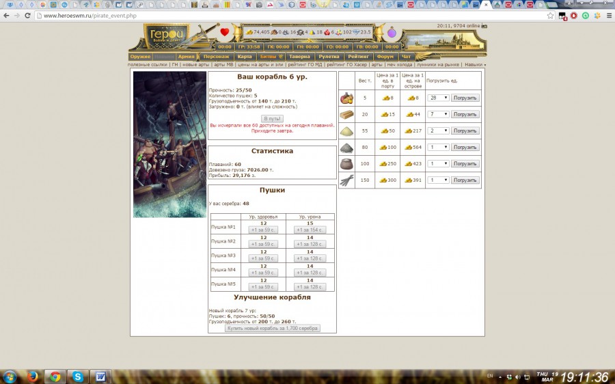Open the 'рейтинг ГО МД' link
The width and height of the screenshot is (615, 384).
coord(304,65)
